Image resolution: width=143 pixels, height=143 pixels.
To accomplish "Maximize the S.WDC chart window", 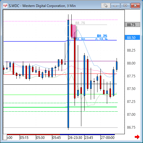I will [125, 6].
